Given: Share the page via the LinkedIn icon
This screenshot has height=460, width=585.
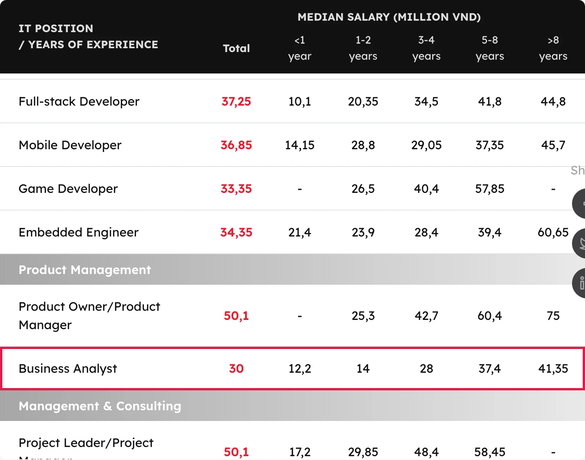Looking at the screenshot, I should click(579, 283).
